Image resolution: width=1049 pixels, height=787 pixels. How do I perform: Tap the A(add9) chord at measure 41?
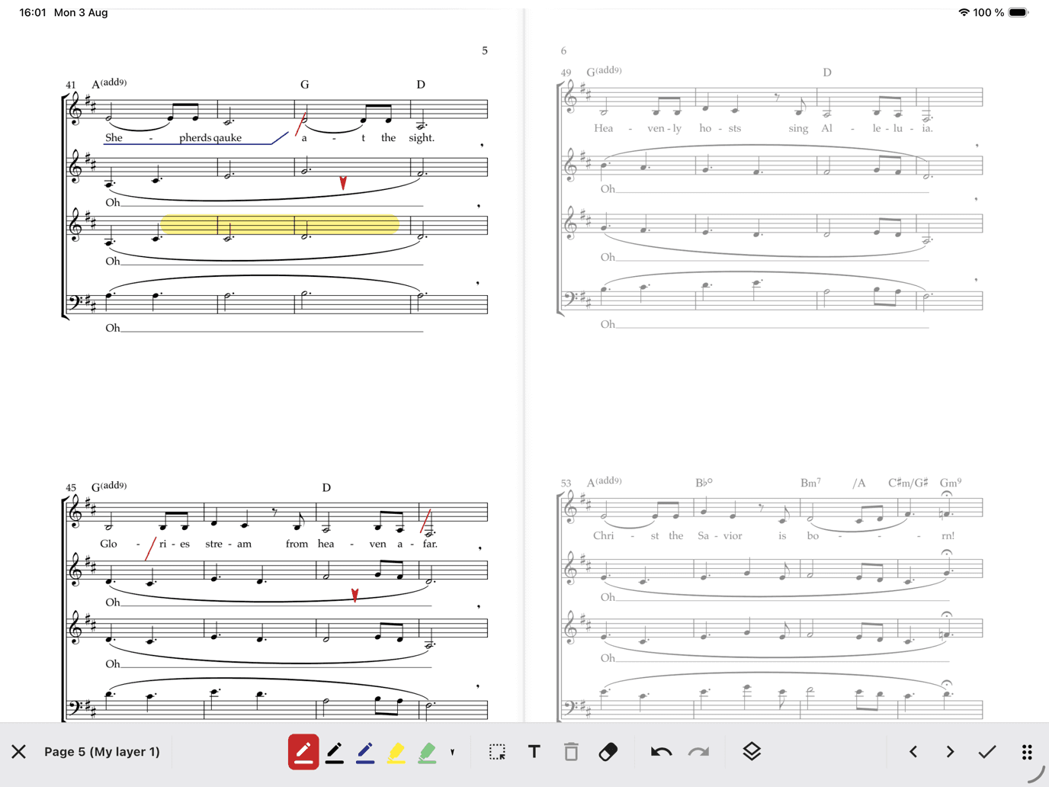109,83
